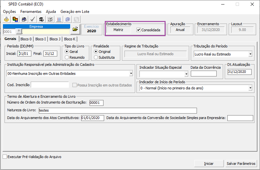Switch to the Bloco J tab
The width and height of the screenshot is (260, 170).
click(55, 39)
